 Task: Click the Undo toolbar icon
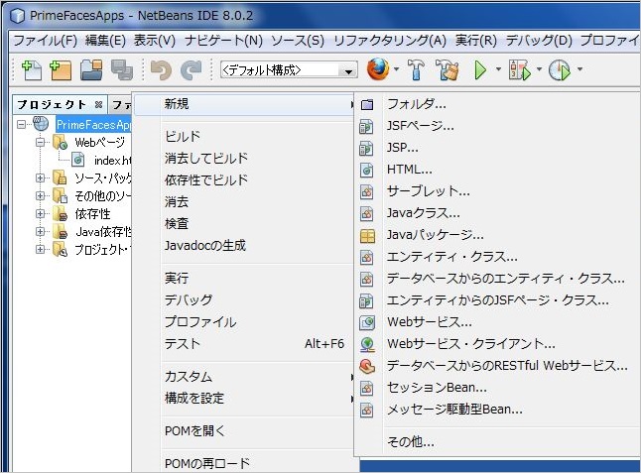pos(161,70)
